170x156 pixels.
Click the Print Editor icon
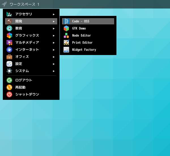[x=66, y=43]
